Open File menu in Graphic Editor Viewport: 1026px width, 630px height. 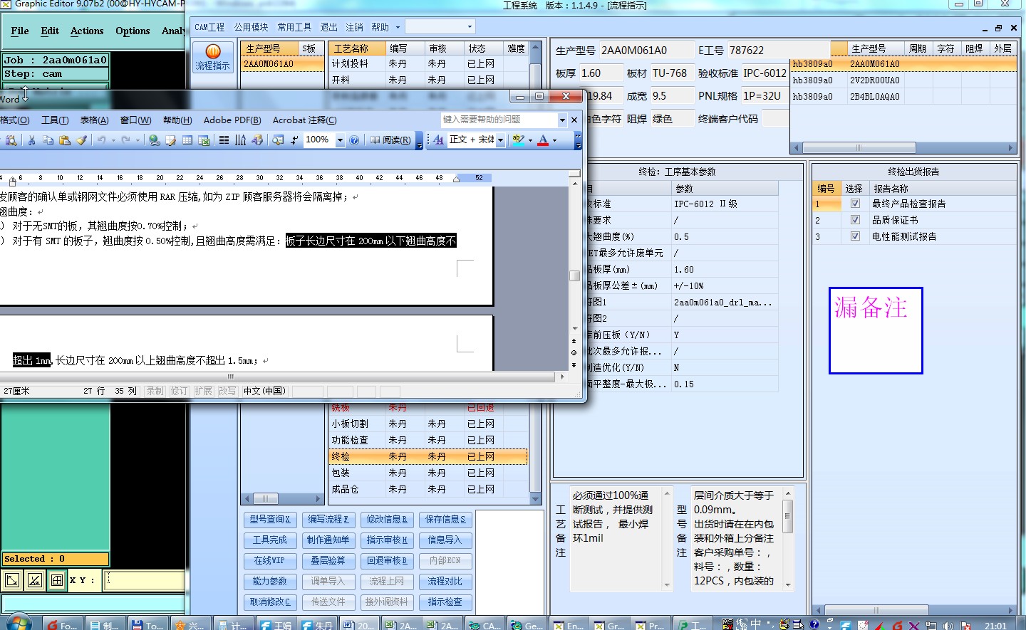pos(20,31)
